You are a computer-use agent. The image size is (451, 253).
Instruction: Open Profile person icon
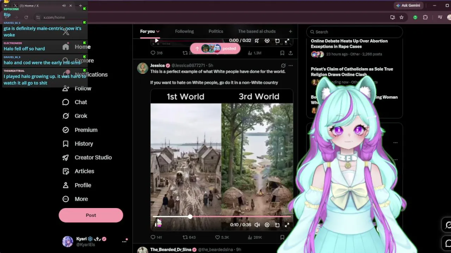tap(66, 185)
